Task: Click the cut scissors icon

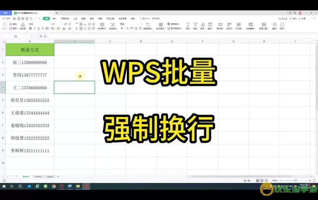Action: point(11,24)
